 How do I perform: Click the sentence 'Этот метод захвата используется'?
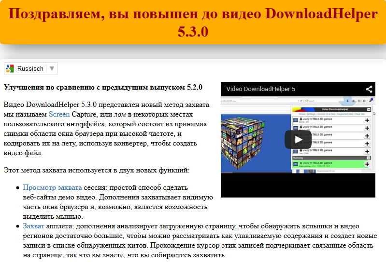pyautogui.click(x=97, y=170)
